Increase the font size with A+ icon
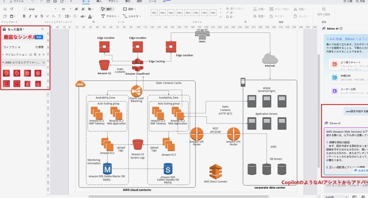Viewport: 368px width, 198px height. [76, 9]
